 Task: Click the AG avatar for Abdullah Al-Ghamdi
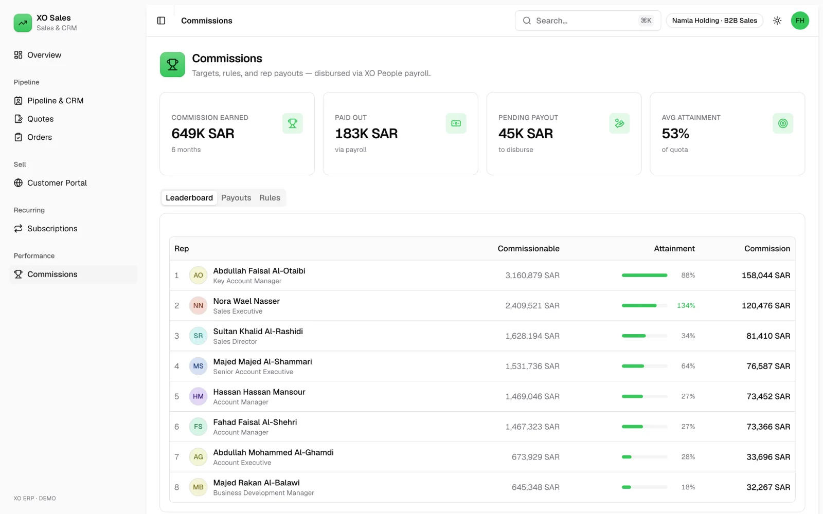(199, 457)
